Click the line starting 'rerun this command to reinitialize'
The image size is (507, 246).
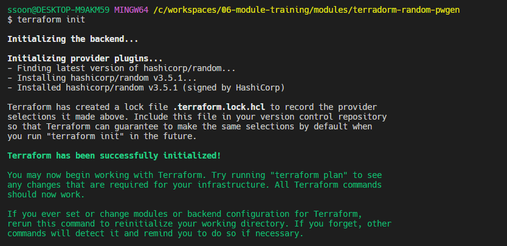pos(199,224)
